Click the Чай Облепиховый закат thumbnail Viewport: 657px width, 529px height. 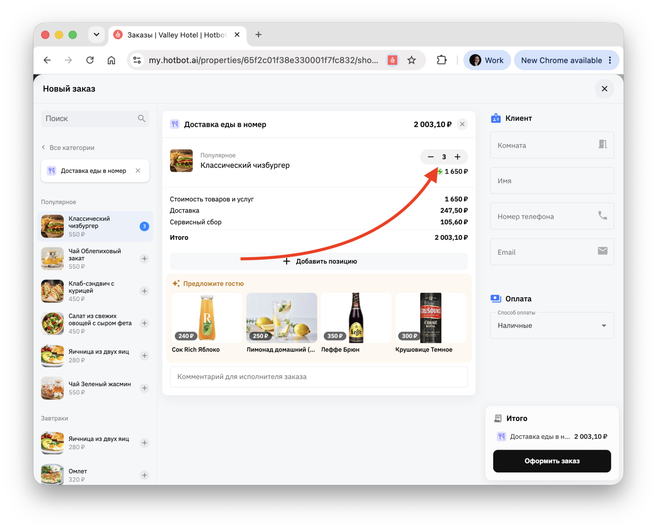pyautogui.click(x=52, y=259)
